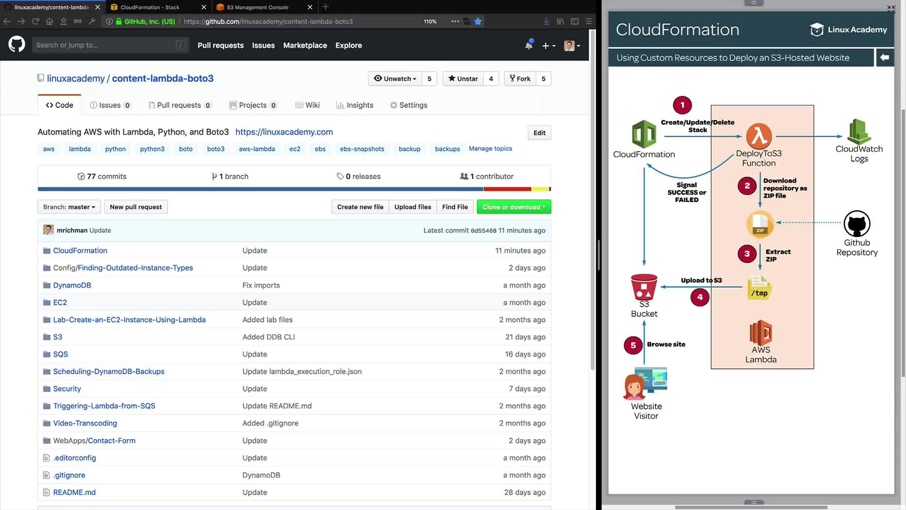Close the CloudFormation - Stack tab
906x510 pixels.
coord(203,7)
